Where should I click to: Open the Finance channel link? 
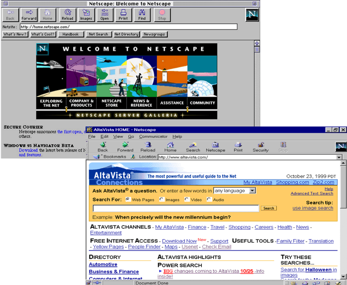pos(197,227)
